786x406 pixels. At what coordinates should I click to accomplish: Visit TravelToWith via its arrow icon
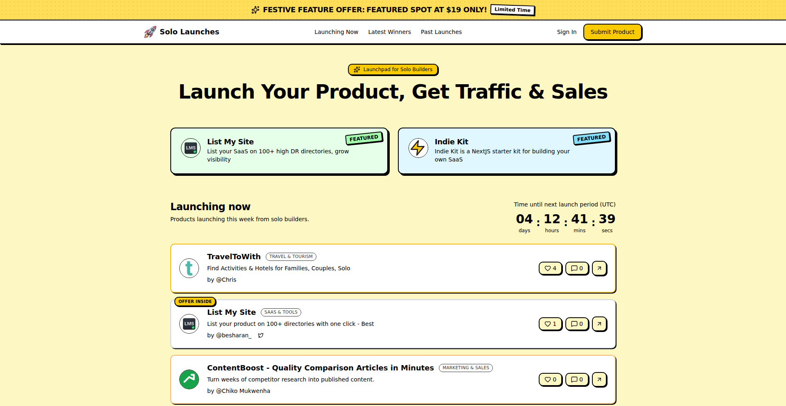click(x=599, y=268)
